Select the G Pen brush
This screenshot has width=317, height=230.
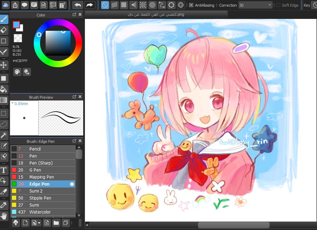(43, 170)
